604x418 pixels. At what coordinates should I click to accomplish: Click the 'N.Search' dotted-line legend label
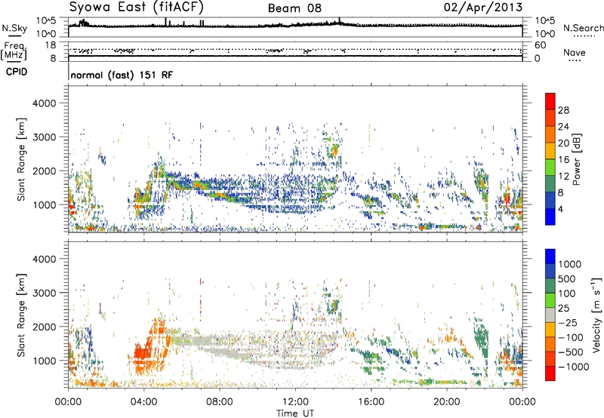583,28
